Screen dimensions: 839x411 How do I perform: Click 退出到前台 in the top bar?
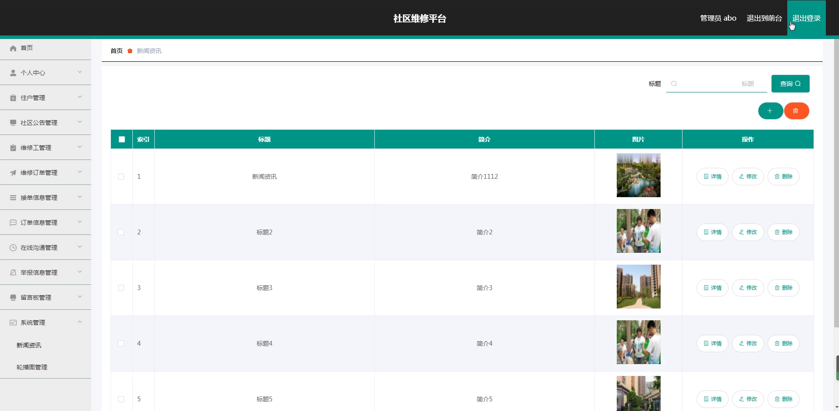click(x=764, y=18)
